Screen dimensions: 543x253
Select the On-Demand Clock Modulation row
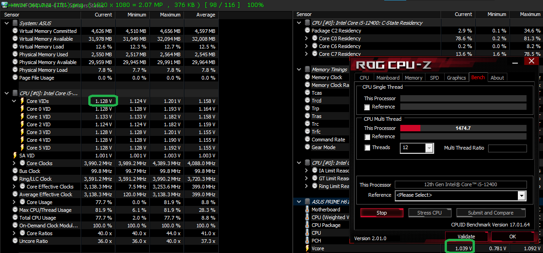point(109,226)
